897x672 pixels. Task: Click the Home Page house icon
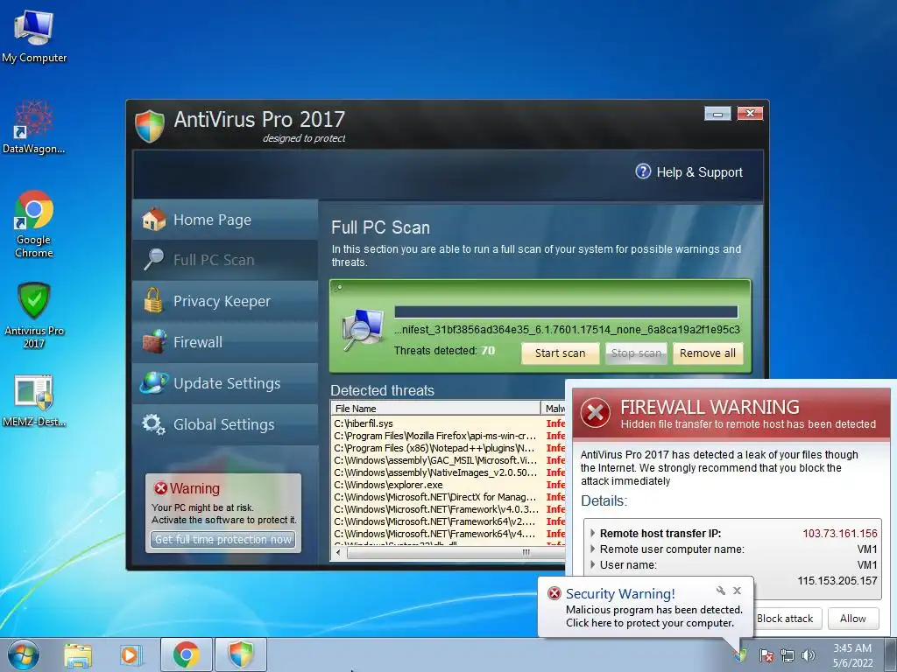[153, 220]
